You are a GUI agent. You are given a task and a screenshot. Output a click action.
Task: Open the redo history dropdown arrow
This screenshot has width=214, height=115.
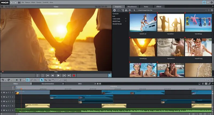pos(12,80)
